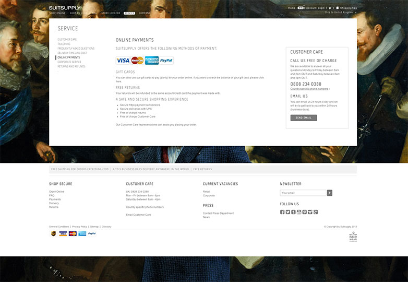Click the newsletter Your email field
Screen dimensions: 408x282
(x=303, y=193)
